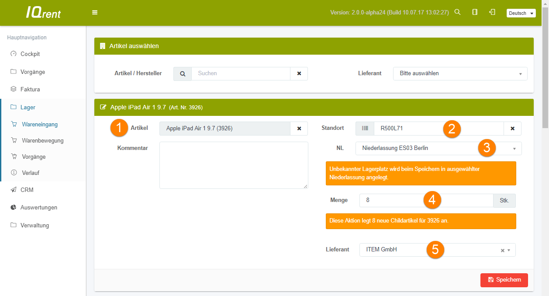Click the Stk. unit addon
The height and width of the screenshot is (296, 549).
point(504,200)
